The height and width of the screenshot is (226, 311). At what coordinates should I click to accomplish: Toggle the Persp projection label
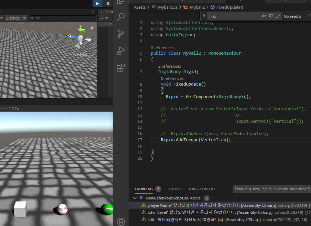(80, 54)
